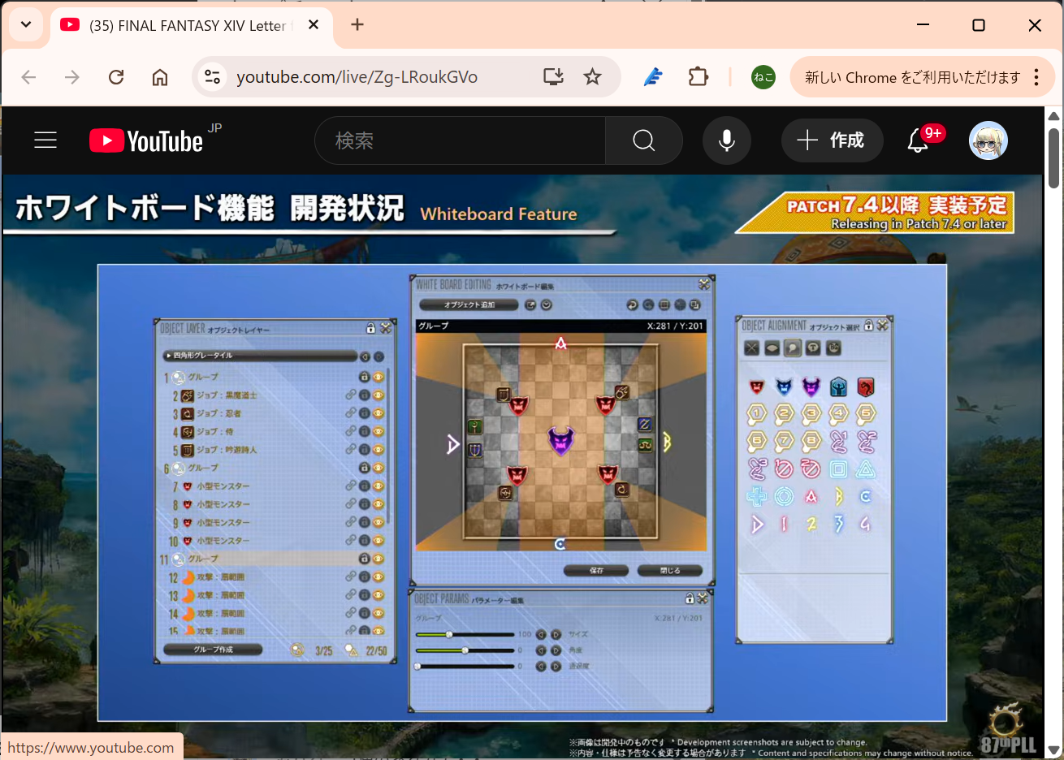Click the YouTube search magnifier button

[644, 140]
